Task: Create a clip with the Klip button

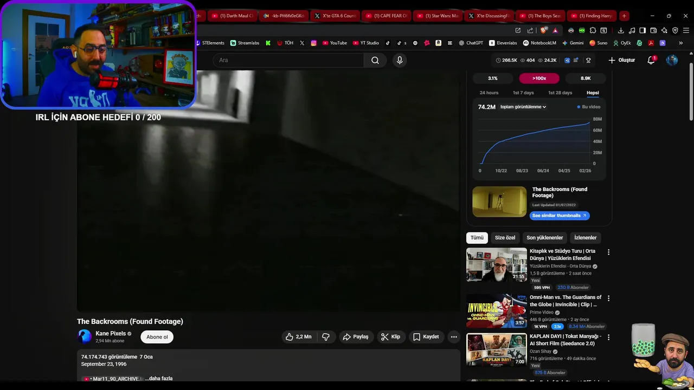Action: coord(391,337)
